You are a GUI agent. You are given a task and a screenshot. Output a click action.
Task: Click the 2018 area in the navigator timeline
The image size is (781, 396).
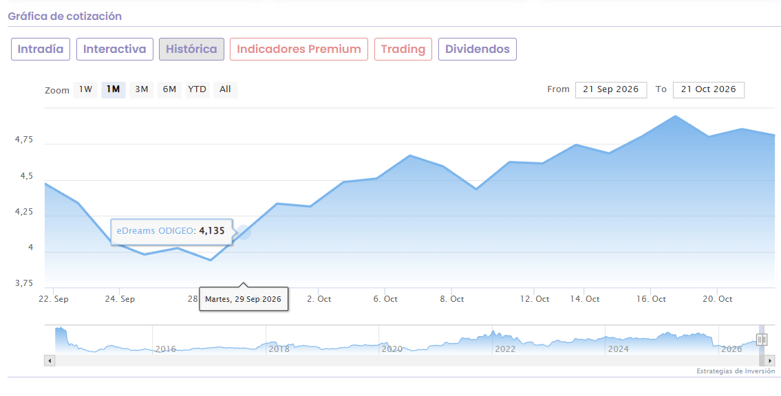point(279,349)
